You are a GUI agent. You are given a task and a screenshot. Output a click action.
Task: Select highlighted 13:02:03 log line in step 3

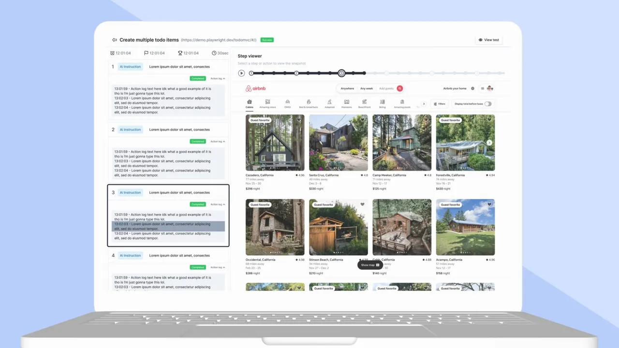[x=168, y=226]
